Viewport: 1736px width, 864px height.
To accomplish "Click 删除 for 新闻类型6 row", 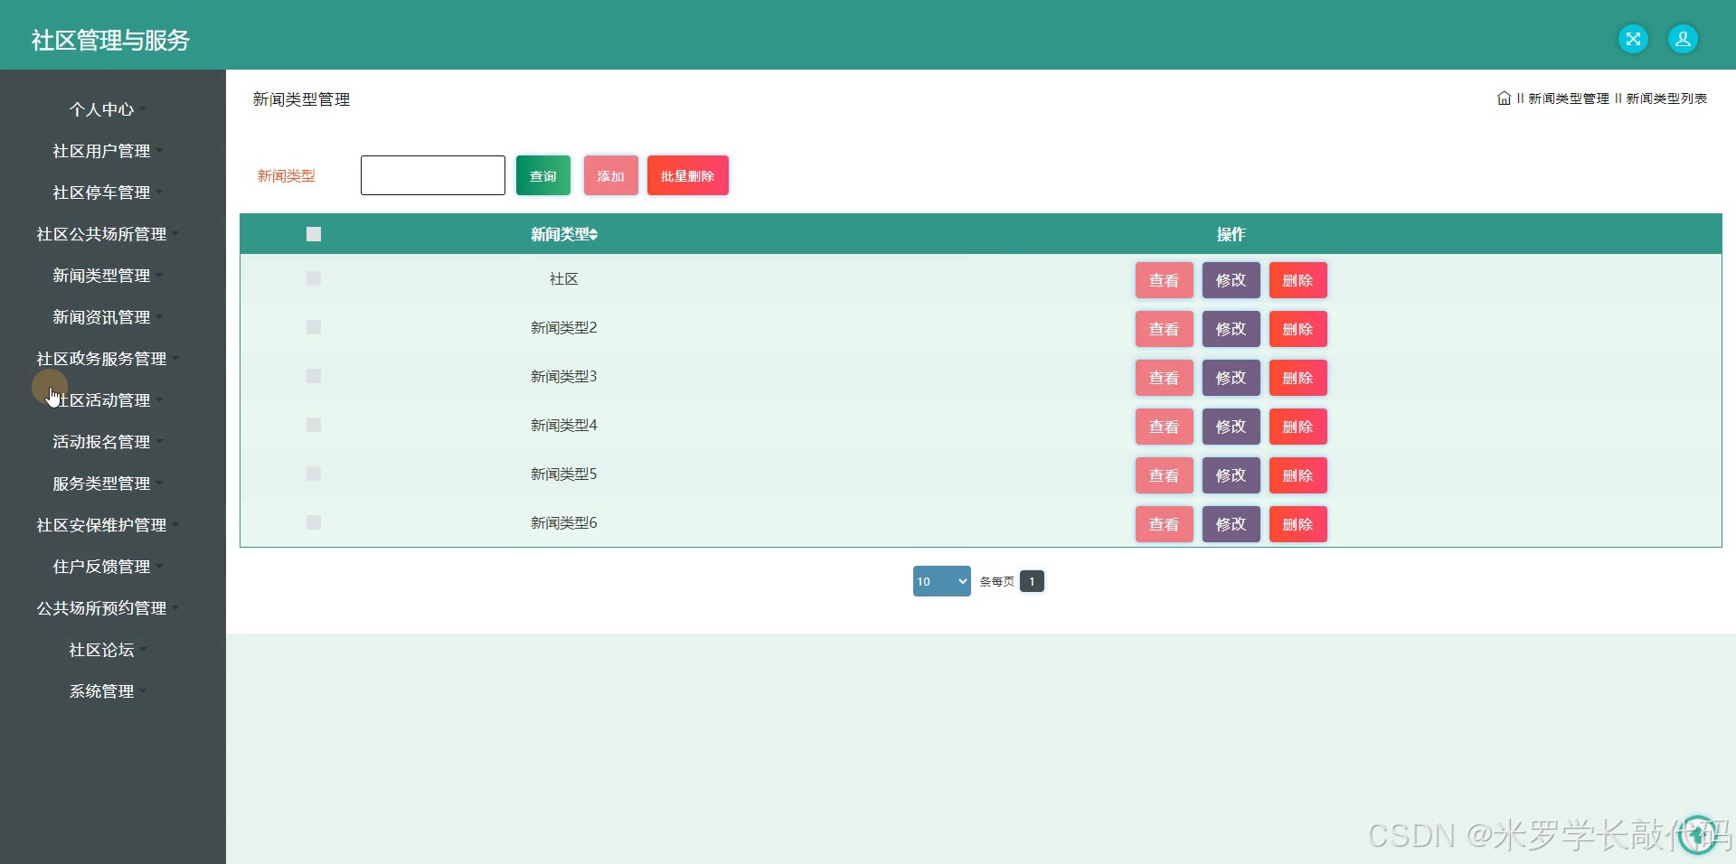I will click(1298, 524).
